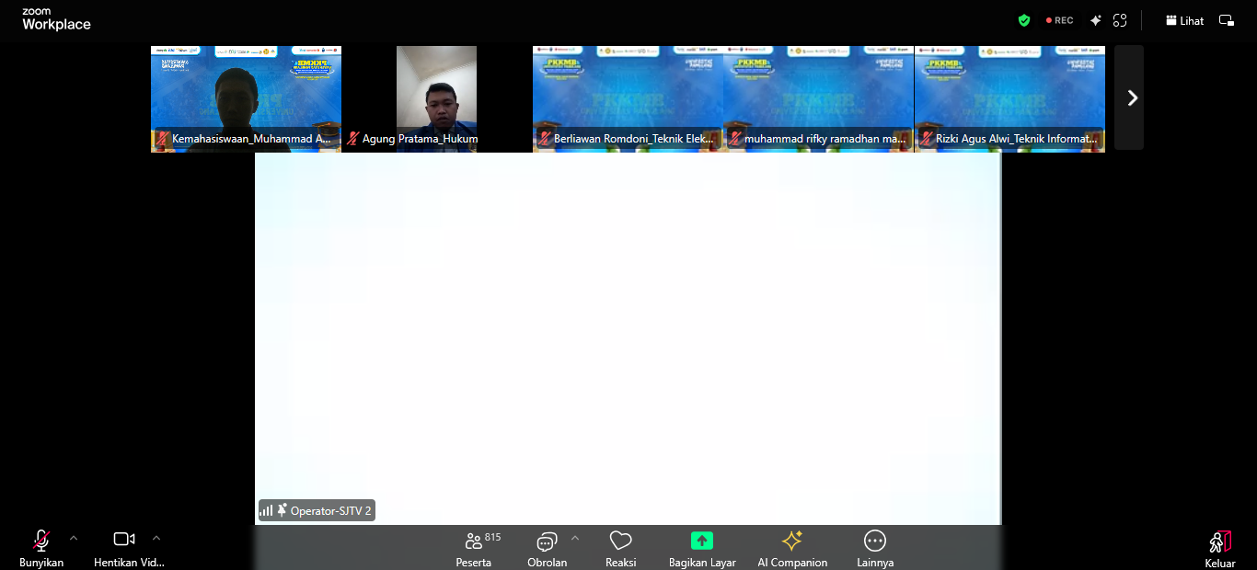Expand audio options arrow beside Bunyikan

74,538
